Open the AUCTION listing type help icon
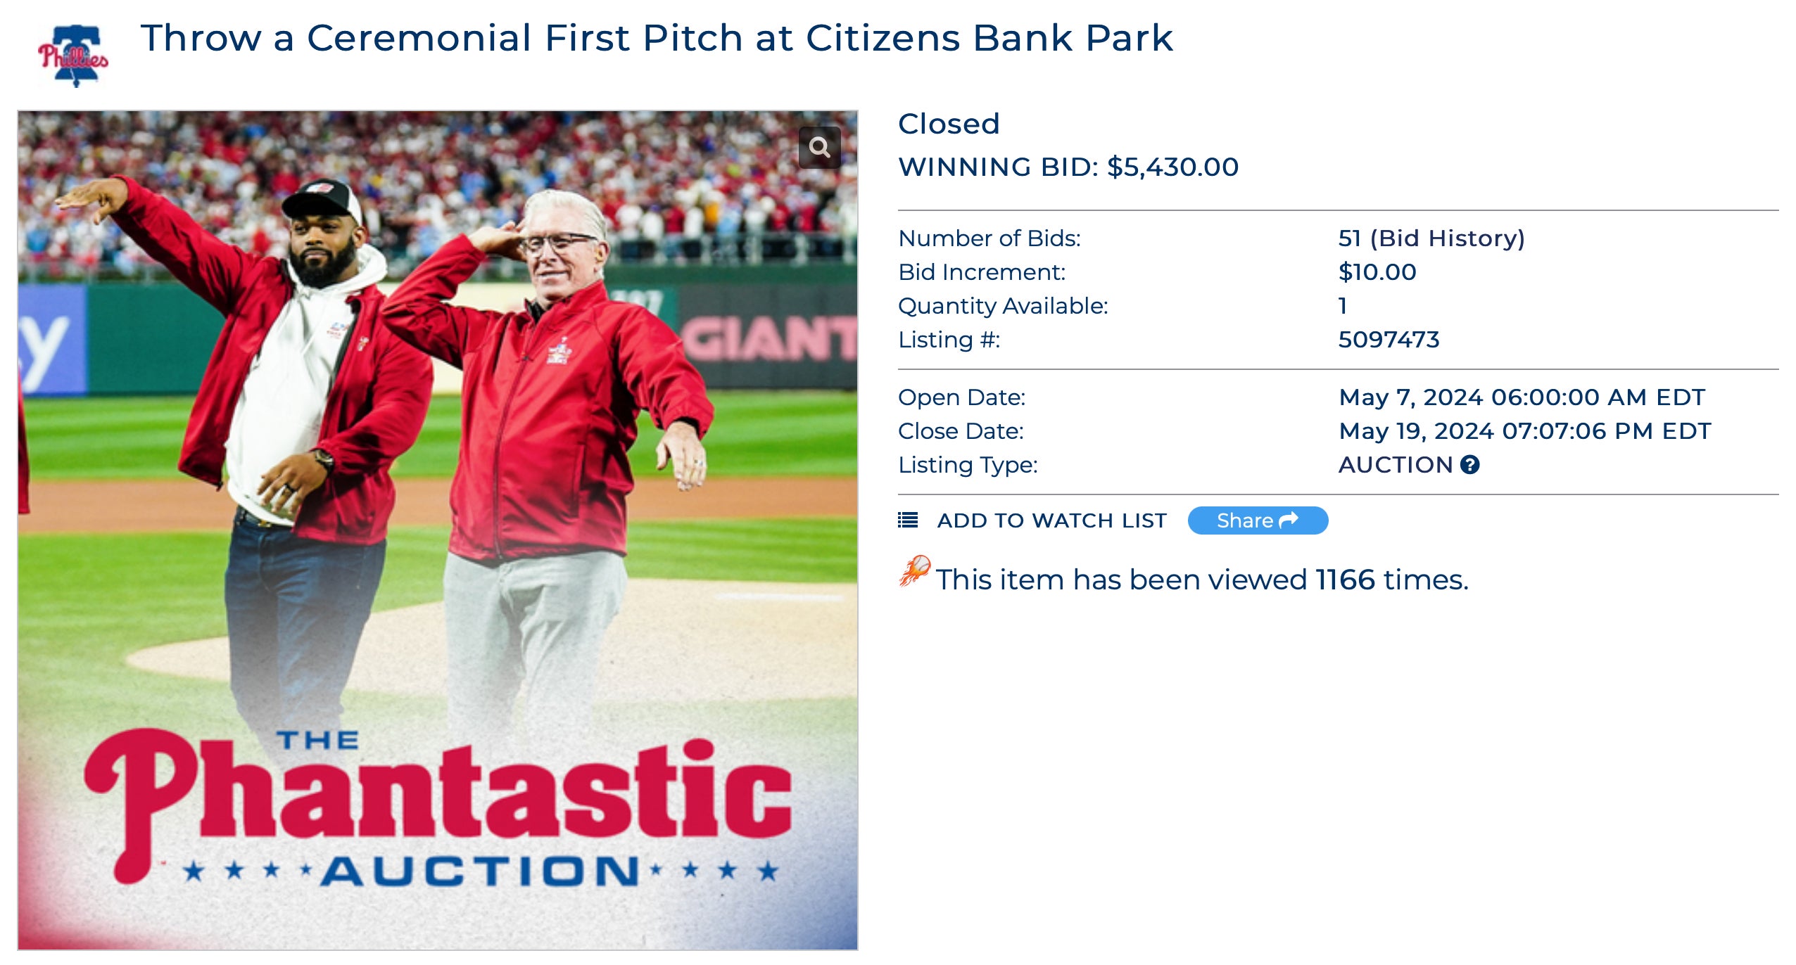The height and width of the screenshot is (965, 1796). click(1469, 465)
